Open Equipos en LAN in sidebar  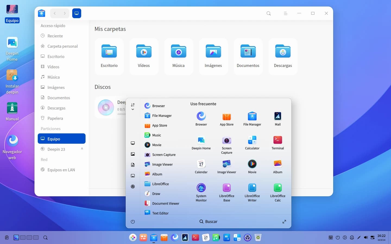coord(62,170)
